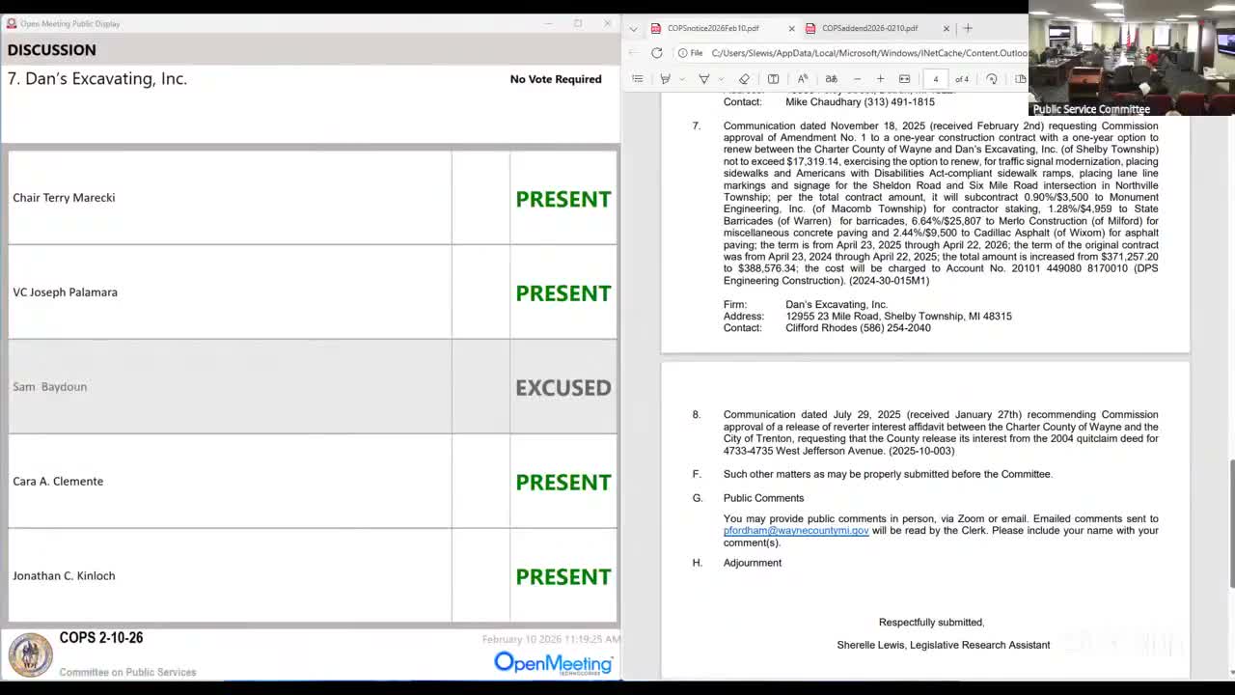Click the 'of 4' page count label

pyautogui.click(x=962, y=79)
